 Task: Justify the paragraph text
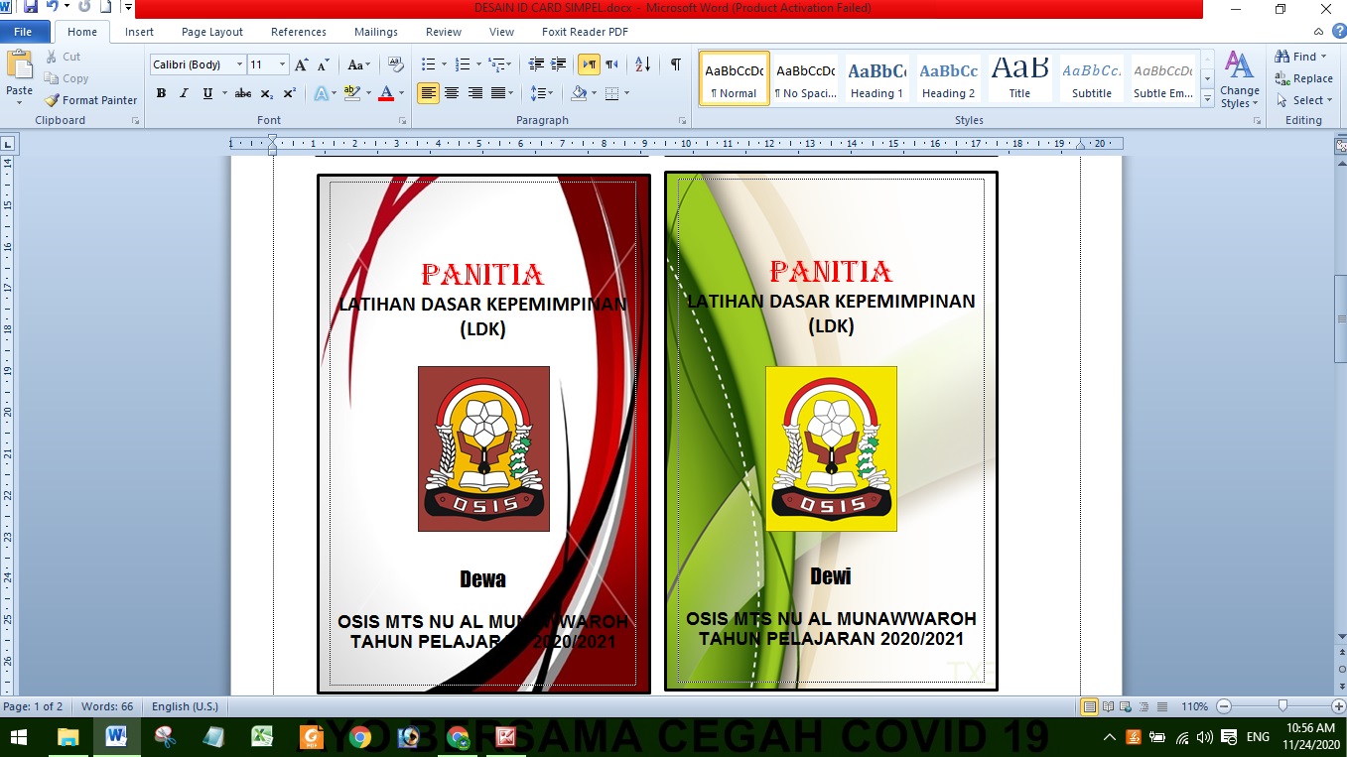(x=498, y=93)
